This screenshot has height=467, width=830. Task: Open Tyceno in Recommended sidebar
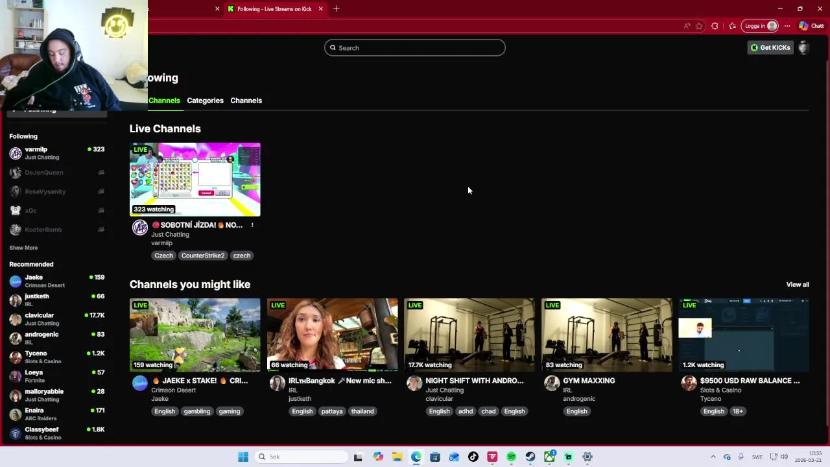click(57, 357)
